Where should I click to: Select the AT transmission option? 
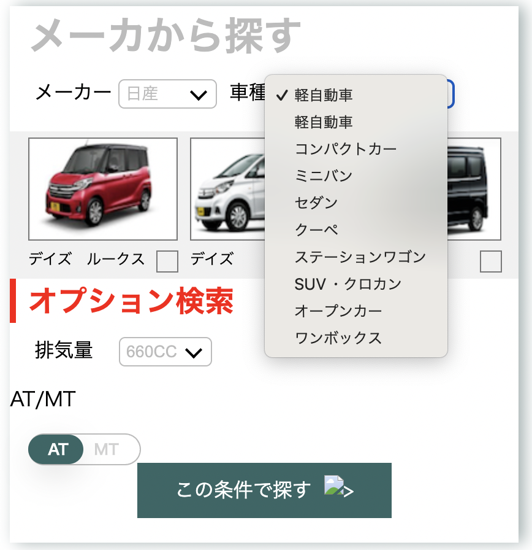coord(56,449)
